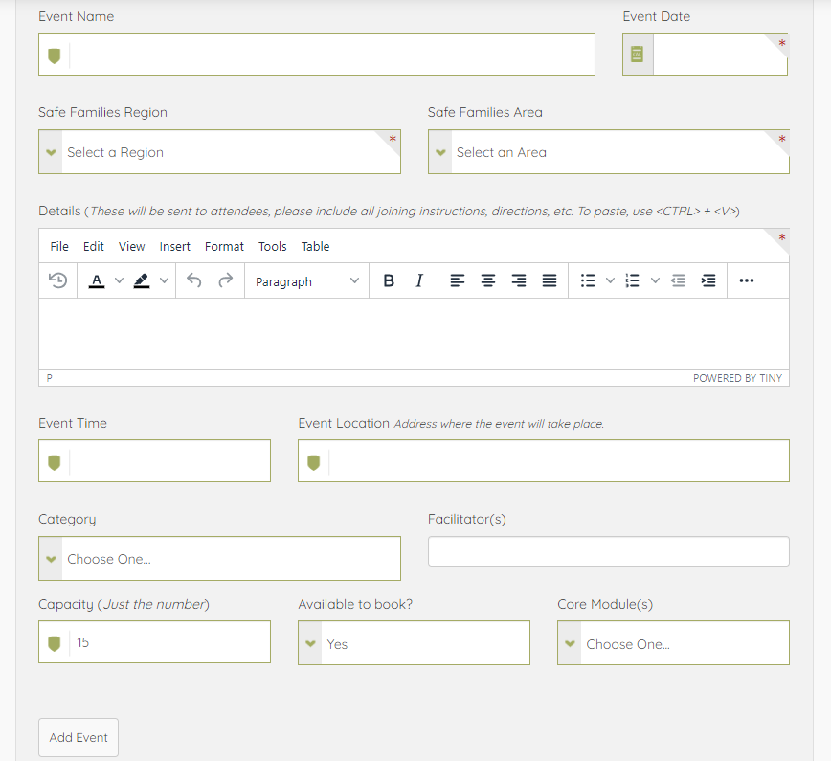Toggle italic text in the editor
The image size is (831, 761).
tap(419, 280)
